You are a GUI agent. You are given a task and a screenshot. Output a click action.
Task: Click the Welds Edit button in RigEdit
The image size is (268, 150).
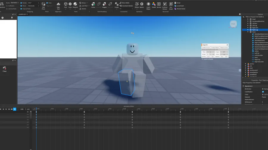pyautogui.click(x=226, y=57)
